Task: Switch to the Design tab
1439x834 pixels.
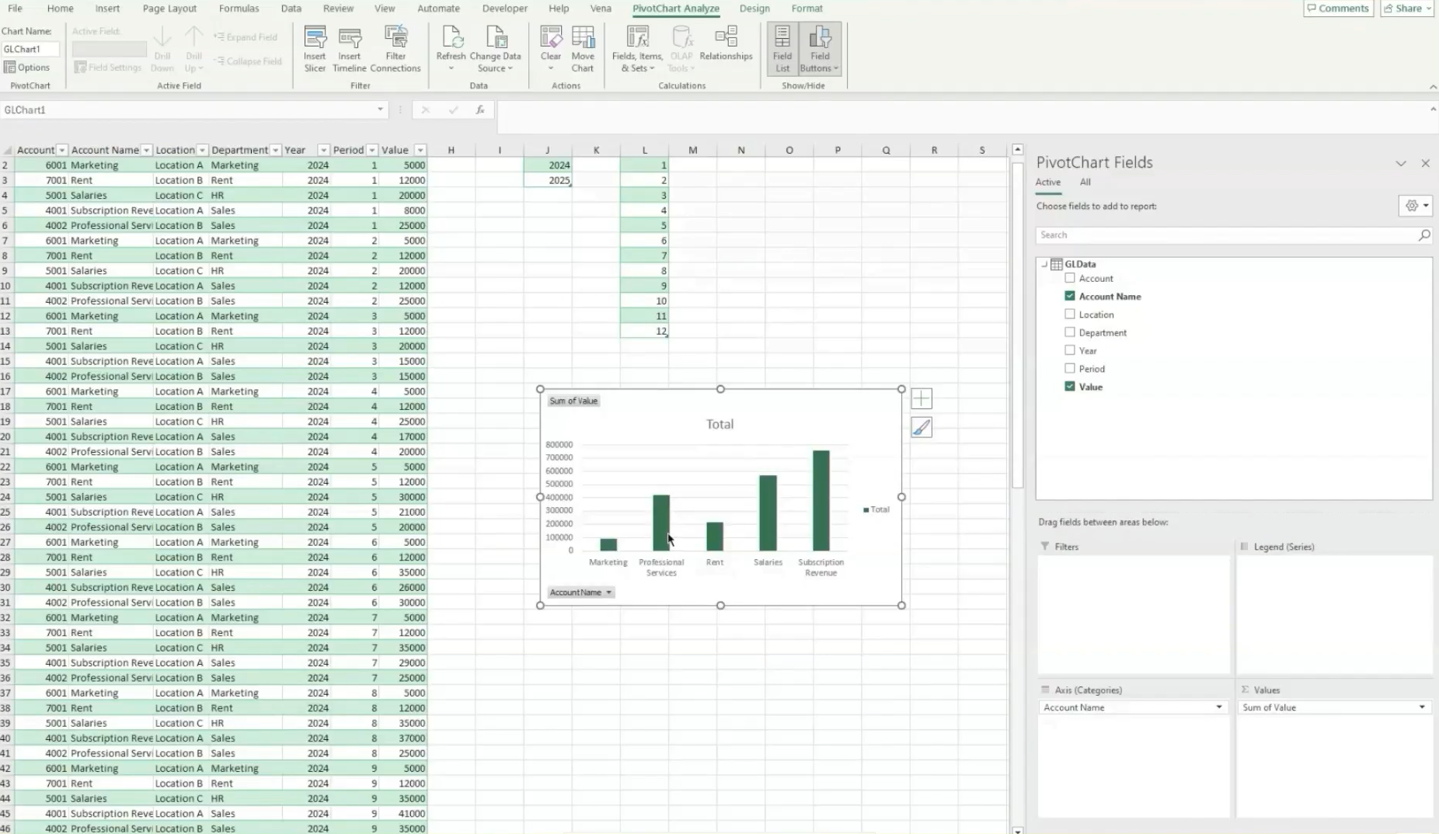Action: coord(754,9)
